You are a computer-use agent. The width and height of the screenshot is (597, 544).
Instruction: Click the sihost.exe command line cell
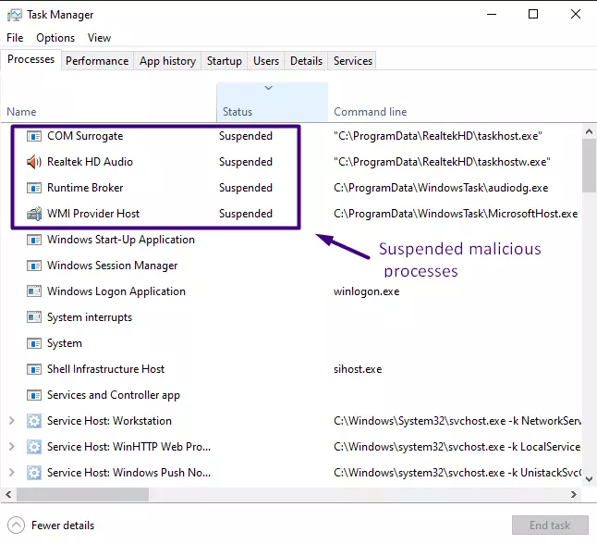pos(358,369)
